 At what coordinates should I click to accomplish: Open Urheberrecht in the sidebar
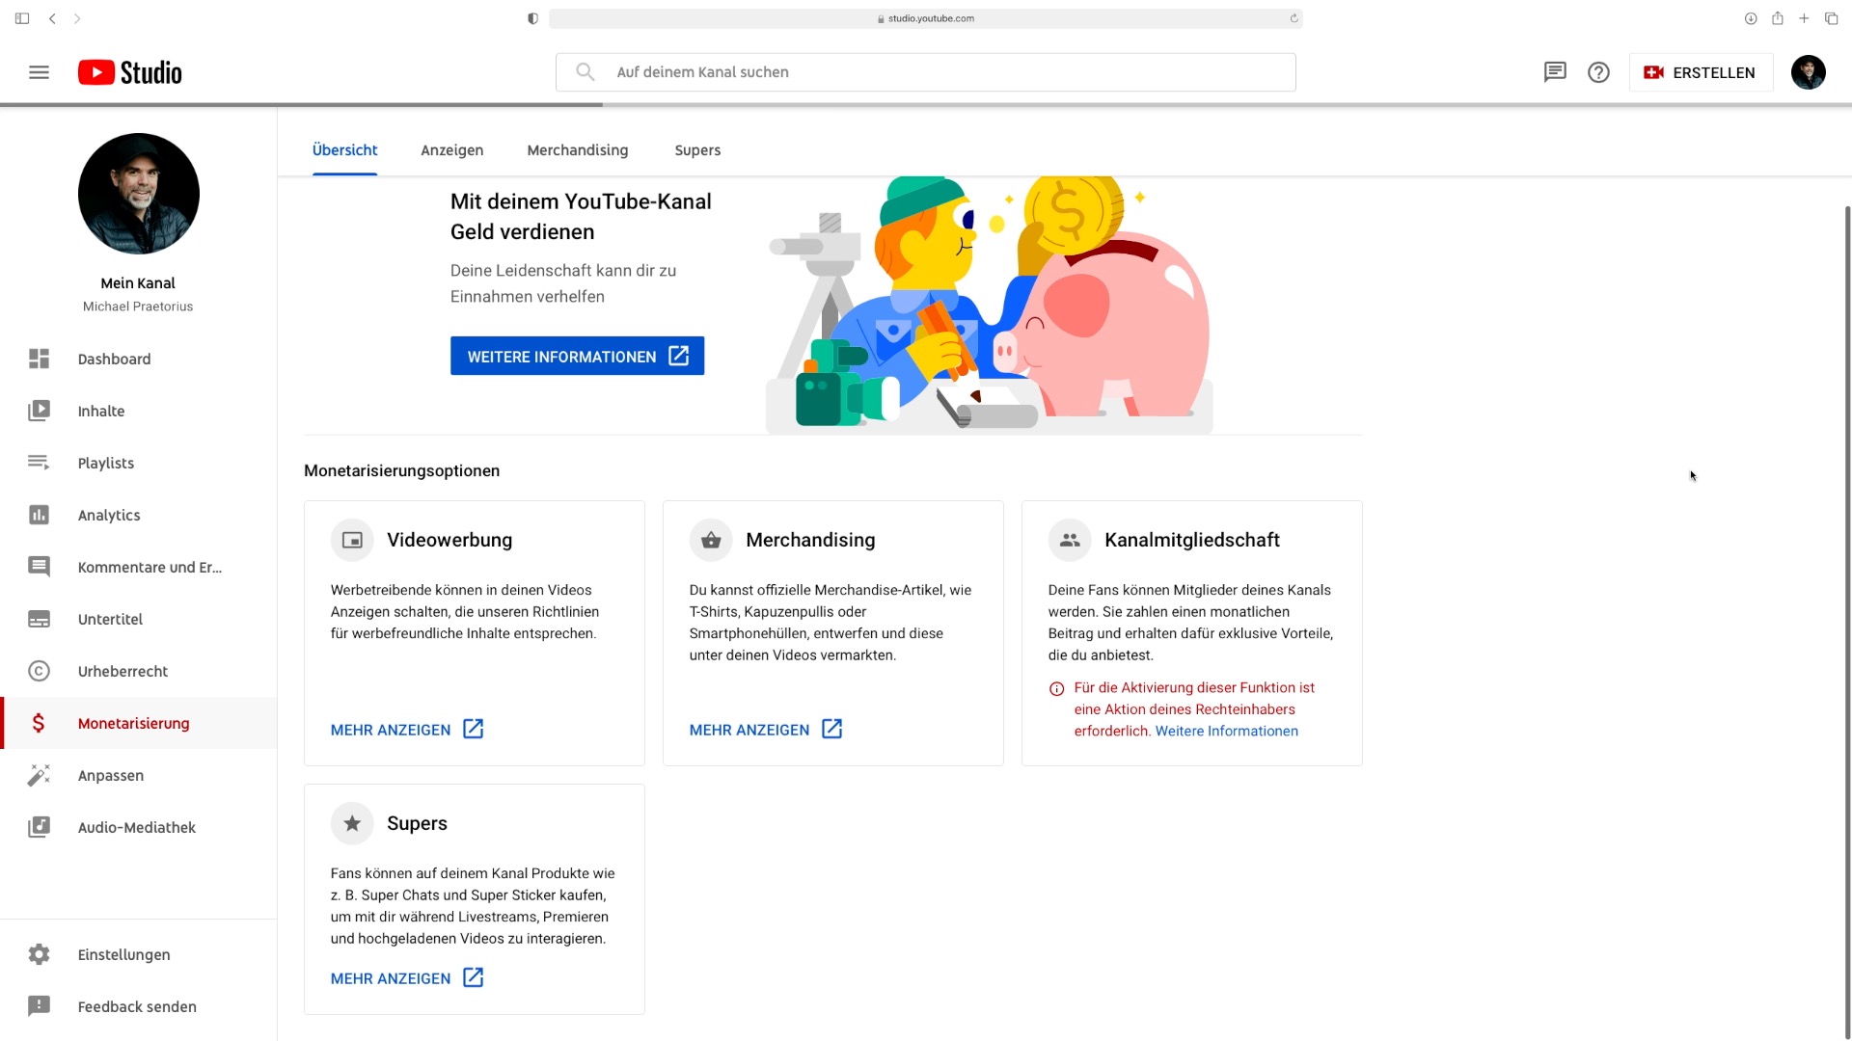click(139, 671)
